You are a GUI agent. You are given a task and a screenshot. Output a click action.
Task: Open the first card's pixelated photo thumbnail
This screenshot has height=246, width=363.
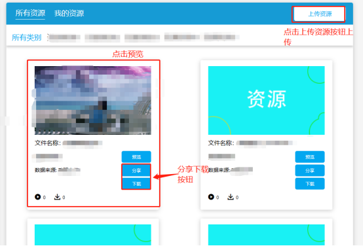(x=93, y=100)
